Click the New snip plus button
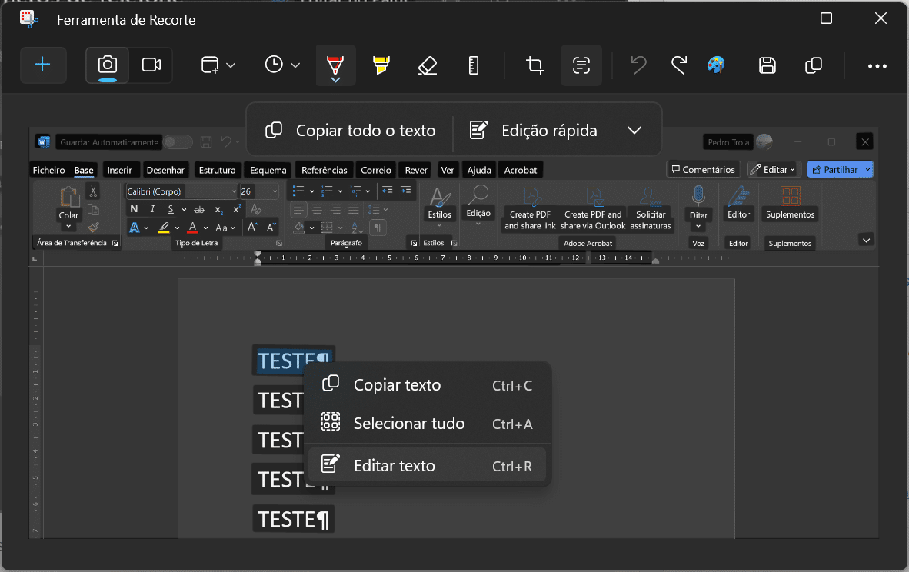This screenshot has height=572, width=909. pos(43,65)
